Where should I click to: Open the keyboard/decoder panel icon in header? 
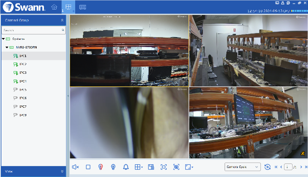point(82,7)
